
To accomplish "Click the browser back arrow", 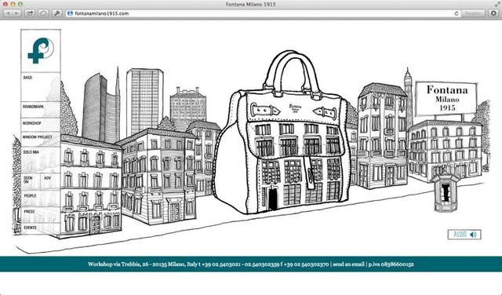I will (x=8, y=13).
